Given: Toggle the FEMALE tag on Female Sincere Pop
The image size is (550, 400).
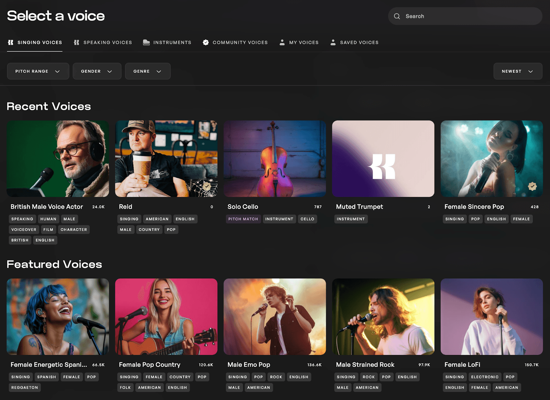Looking at the screenshot, I should [x=521, y=219].
